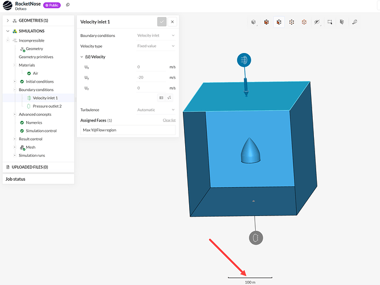The image size is (380, 285).
Task: Click the Uy velocity input field
Action: point(152,78)
